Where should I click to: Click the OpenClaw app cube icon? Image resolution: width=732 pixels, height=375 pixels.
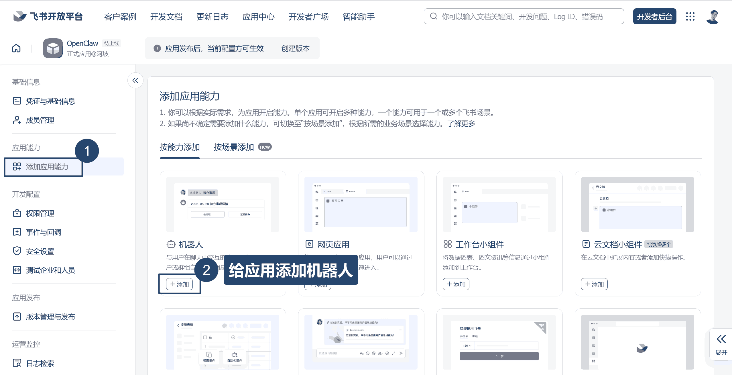[x=53, y=48]
